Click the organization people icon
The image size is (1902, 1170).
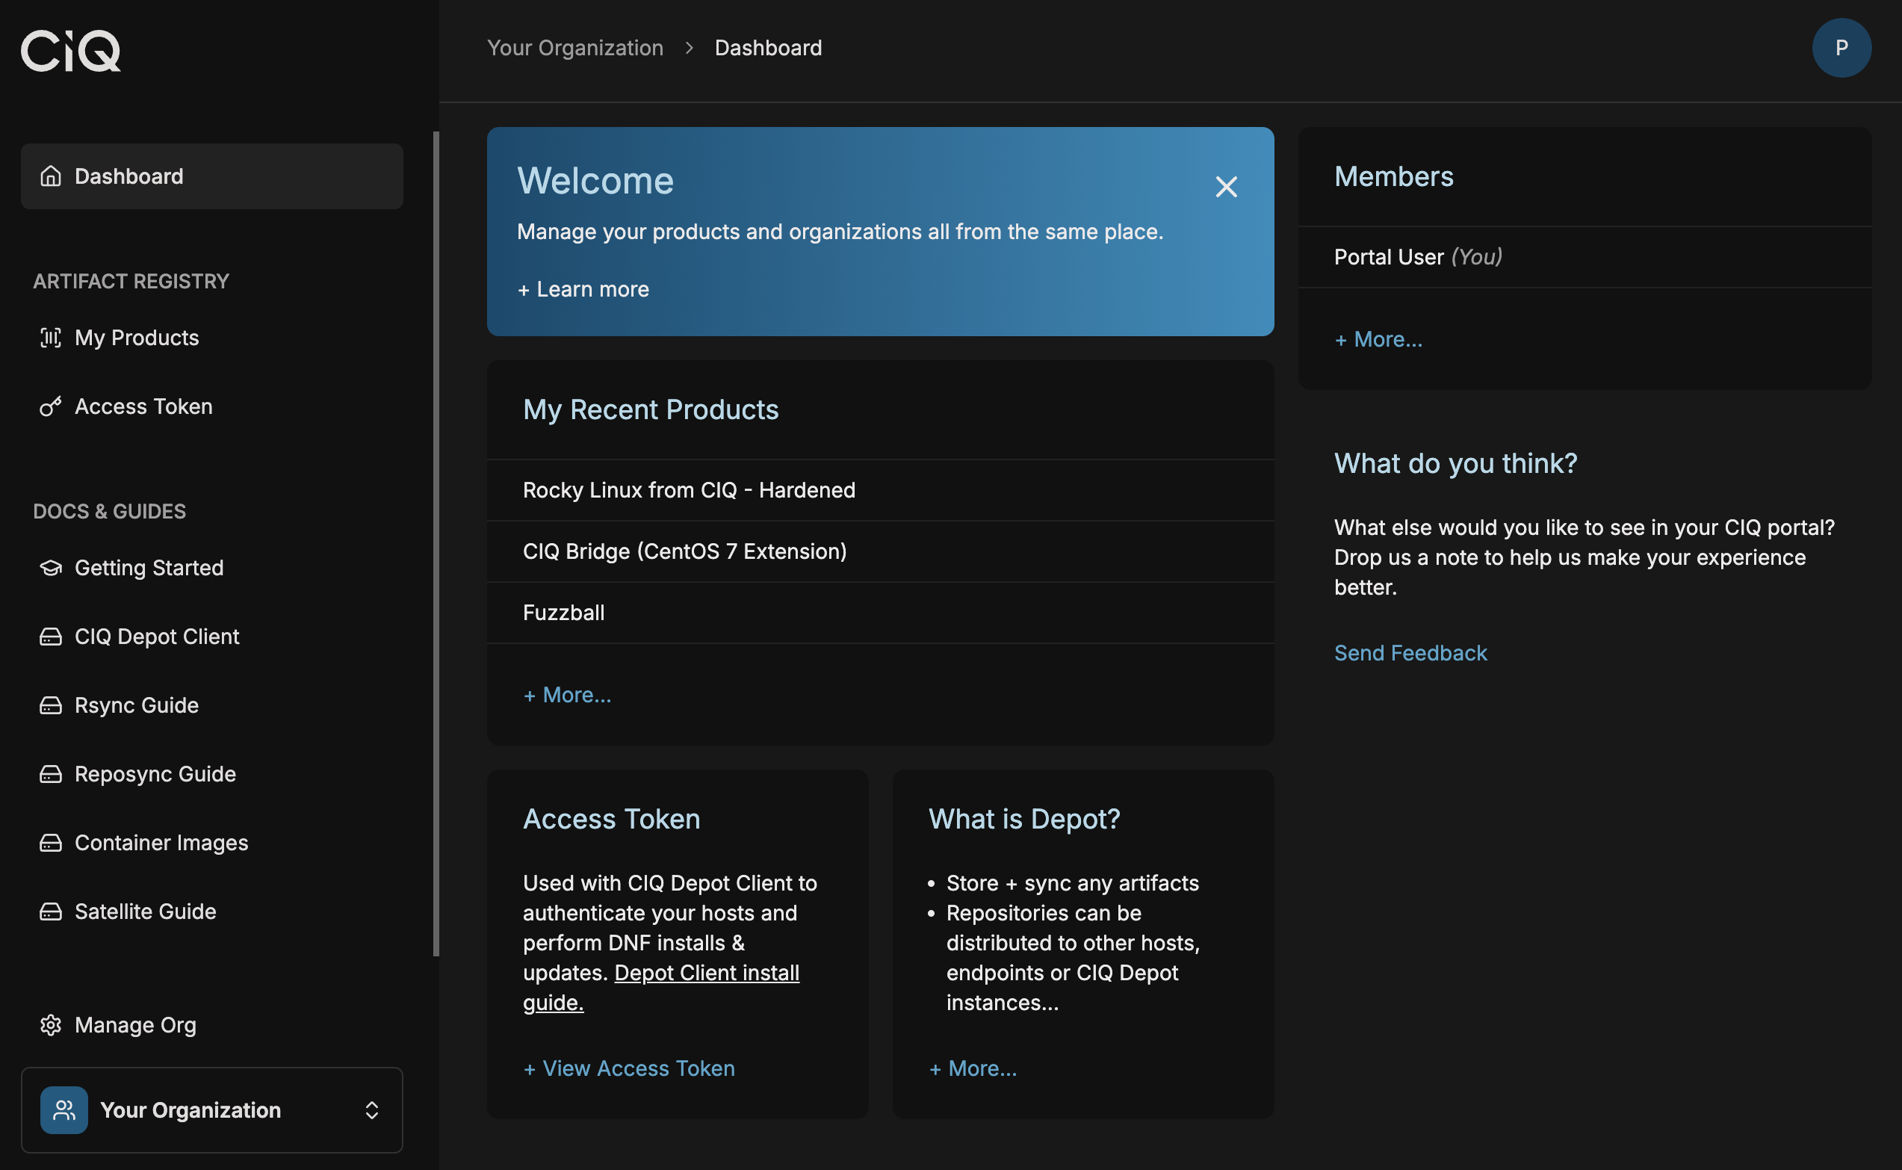[x=64, y=1110]
